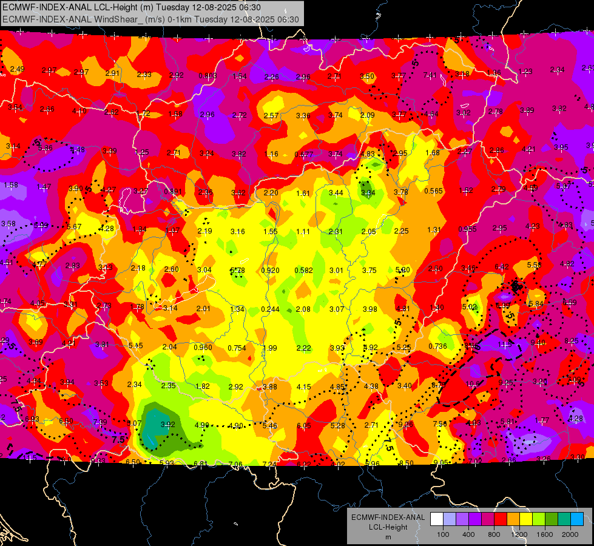This screenshot has height=546, width=594.
Task: Click the legend label 100
Action: [x=443, y=534]
